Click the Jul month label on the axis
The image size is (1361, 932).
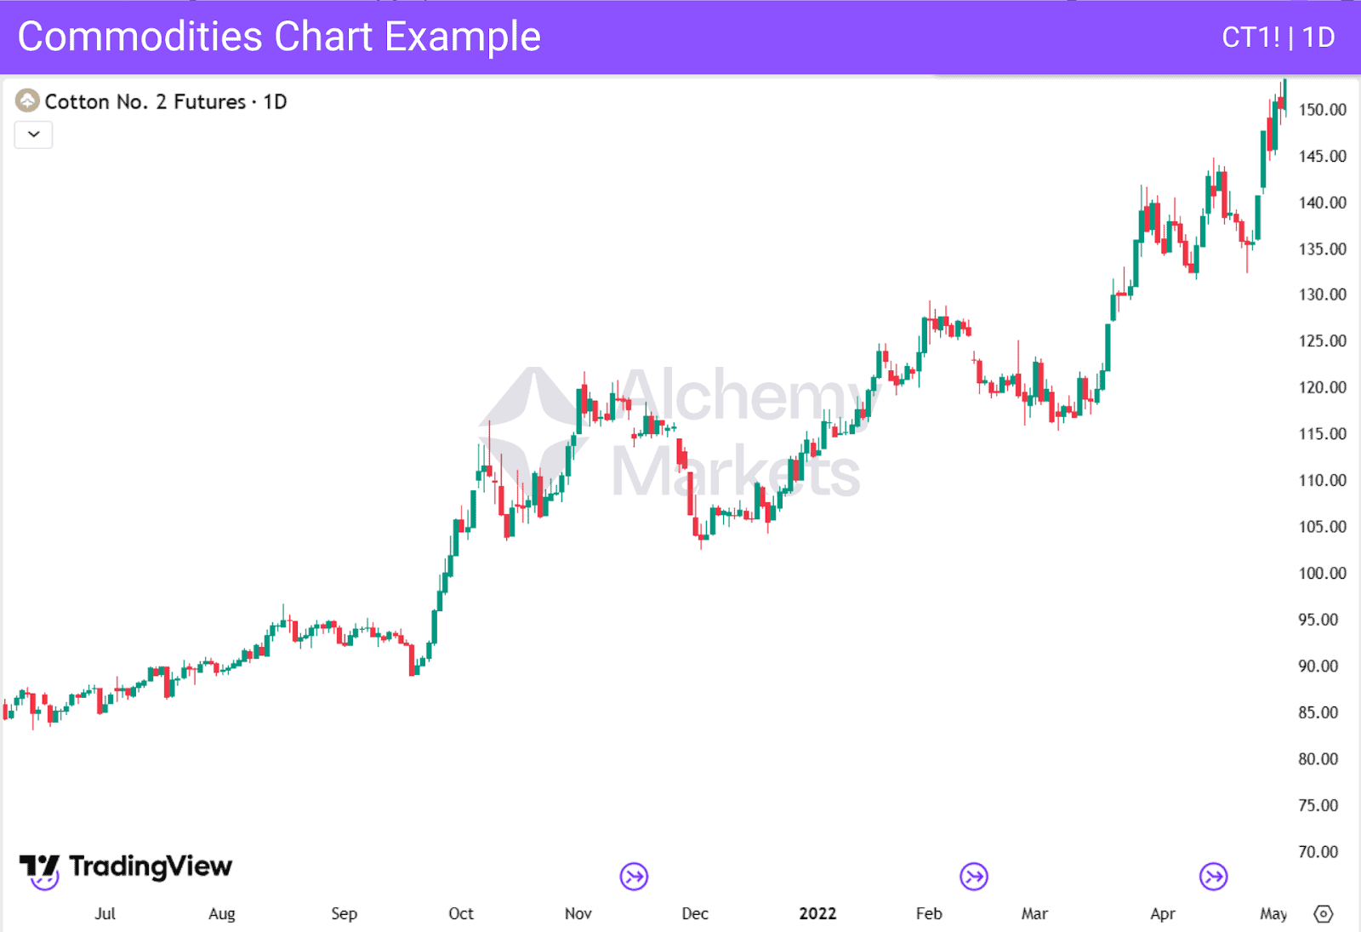coord(105,913)
